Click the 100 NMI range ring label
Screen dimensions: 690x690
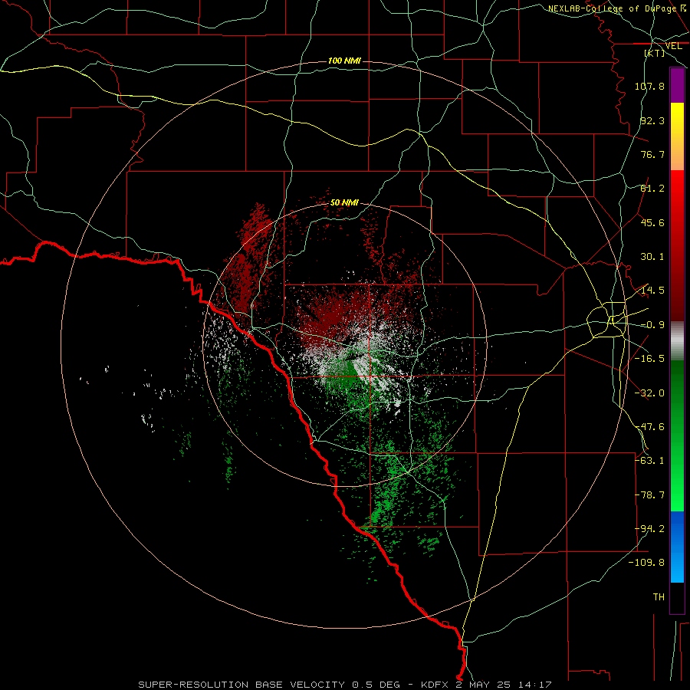pyautogui.click(x=344, y=61)
